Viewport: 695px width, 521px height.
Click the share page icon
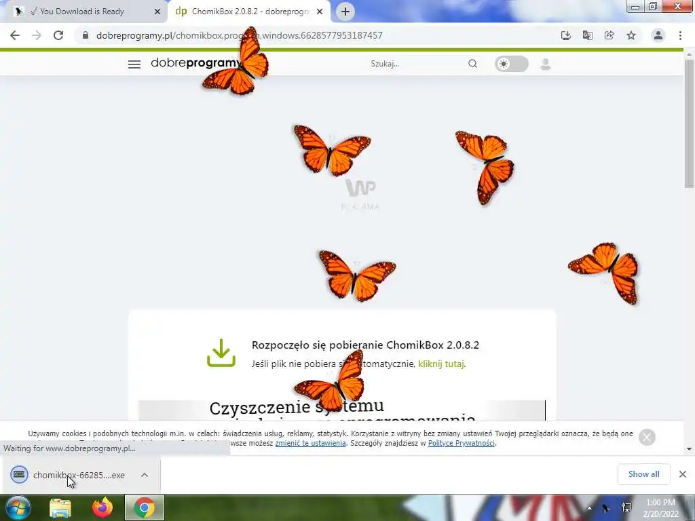pos(609,35)
